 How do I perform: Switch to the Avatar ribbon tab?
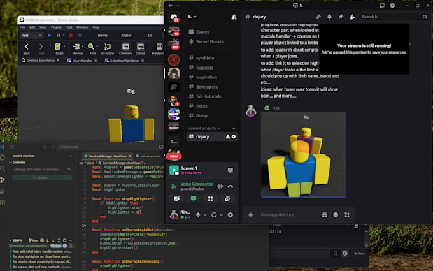click(126, 36)
